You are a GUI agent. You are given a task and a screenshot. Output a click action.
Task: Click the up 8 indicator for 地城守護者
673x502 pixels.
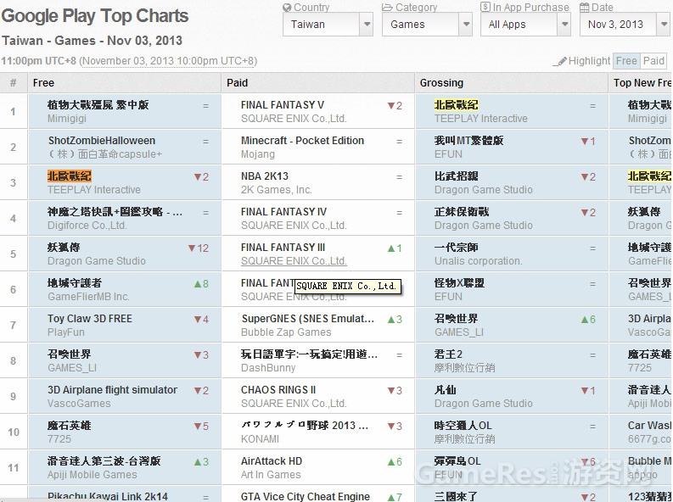tap(201, 284)
